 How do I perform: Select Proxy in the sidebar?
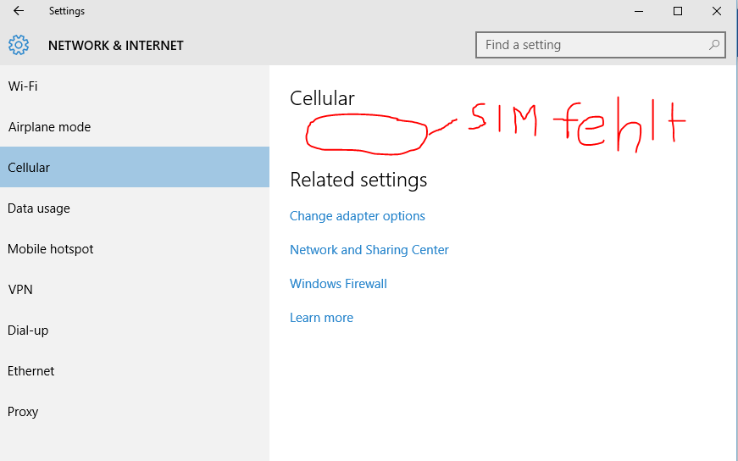[135, 412]
